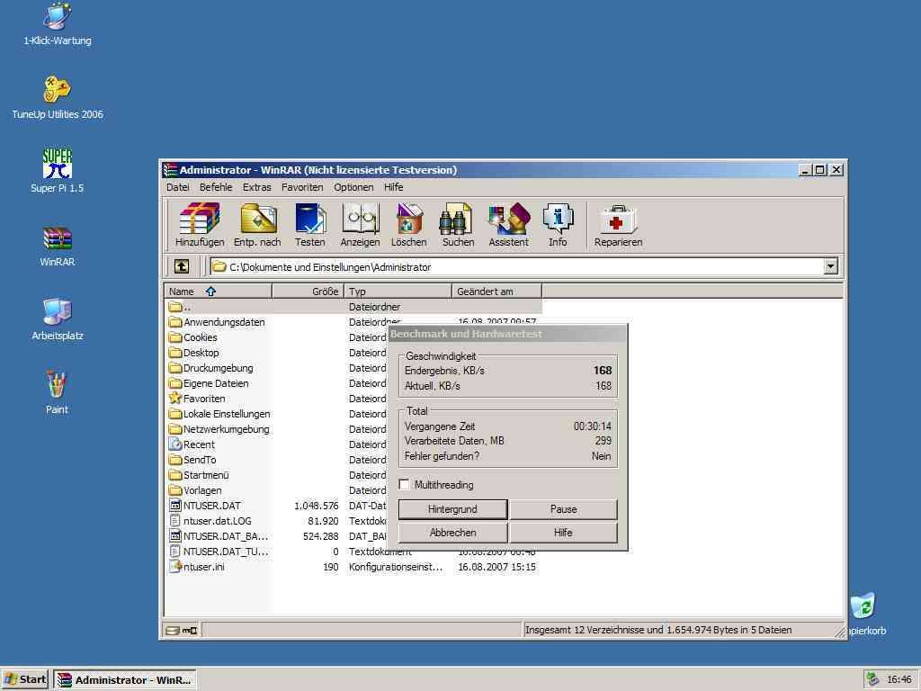This screenshot has height=691, width=921.
Task: Open the Datei menu
Action: point(177,187)
